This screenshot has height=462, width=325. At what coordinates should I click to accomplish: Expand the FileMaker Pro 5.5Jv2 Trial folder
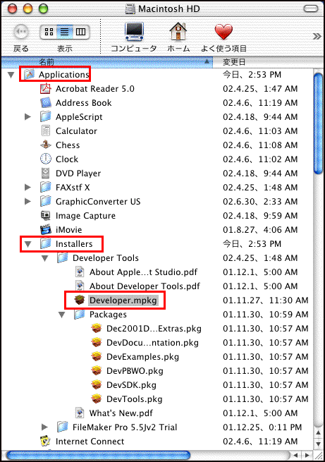tap(44, 427)
